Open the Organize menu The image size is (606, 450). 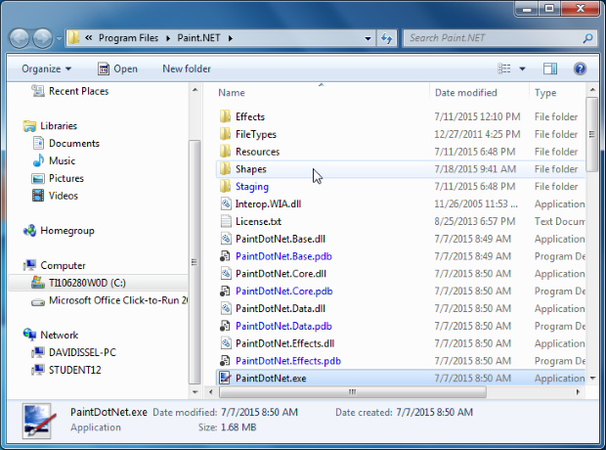[46, 68]
